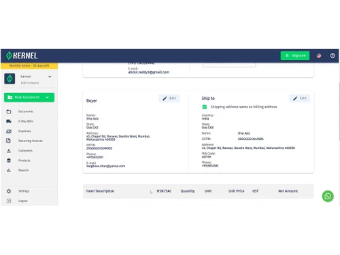
Task: Click the Ship to section heading
Action: point(208,99)
